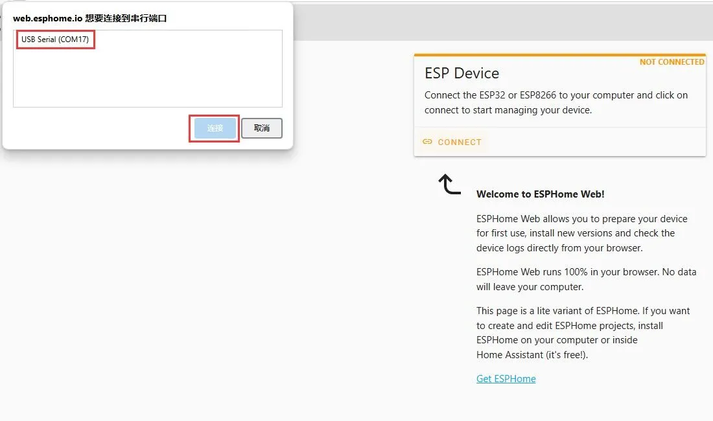Click the ESP Device card title
Screen dimensions: 713x421
(x=462, y=73)
